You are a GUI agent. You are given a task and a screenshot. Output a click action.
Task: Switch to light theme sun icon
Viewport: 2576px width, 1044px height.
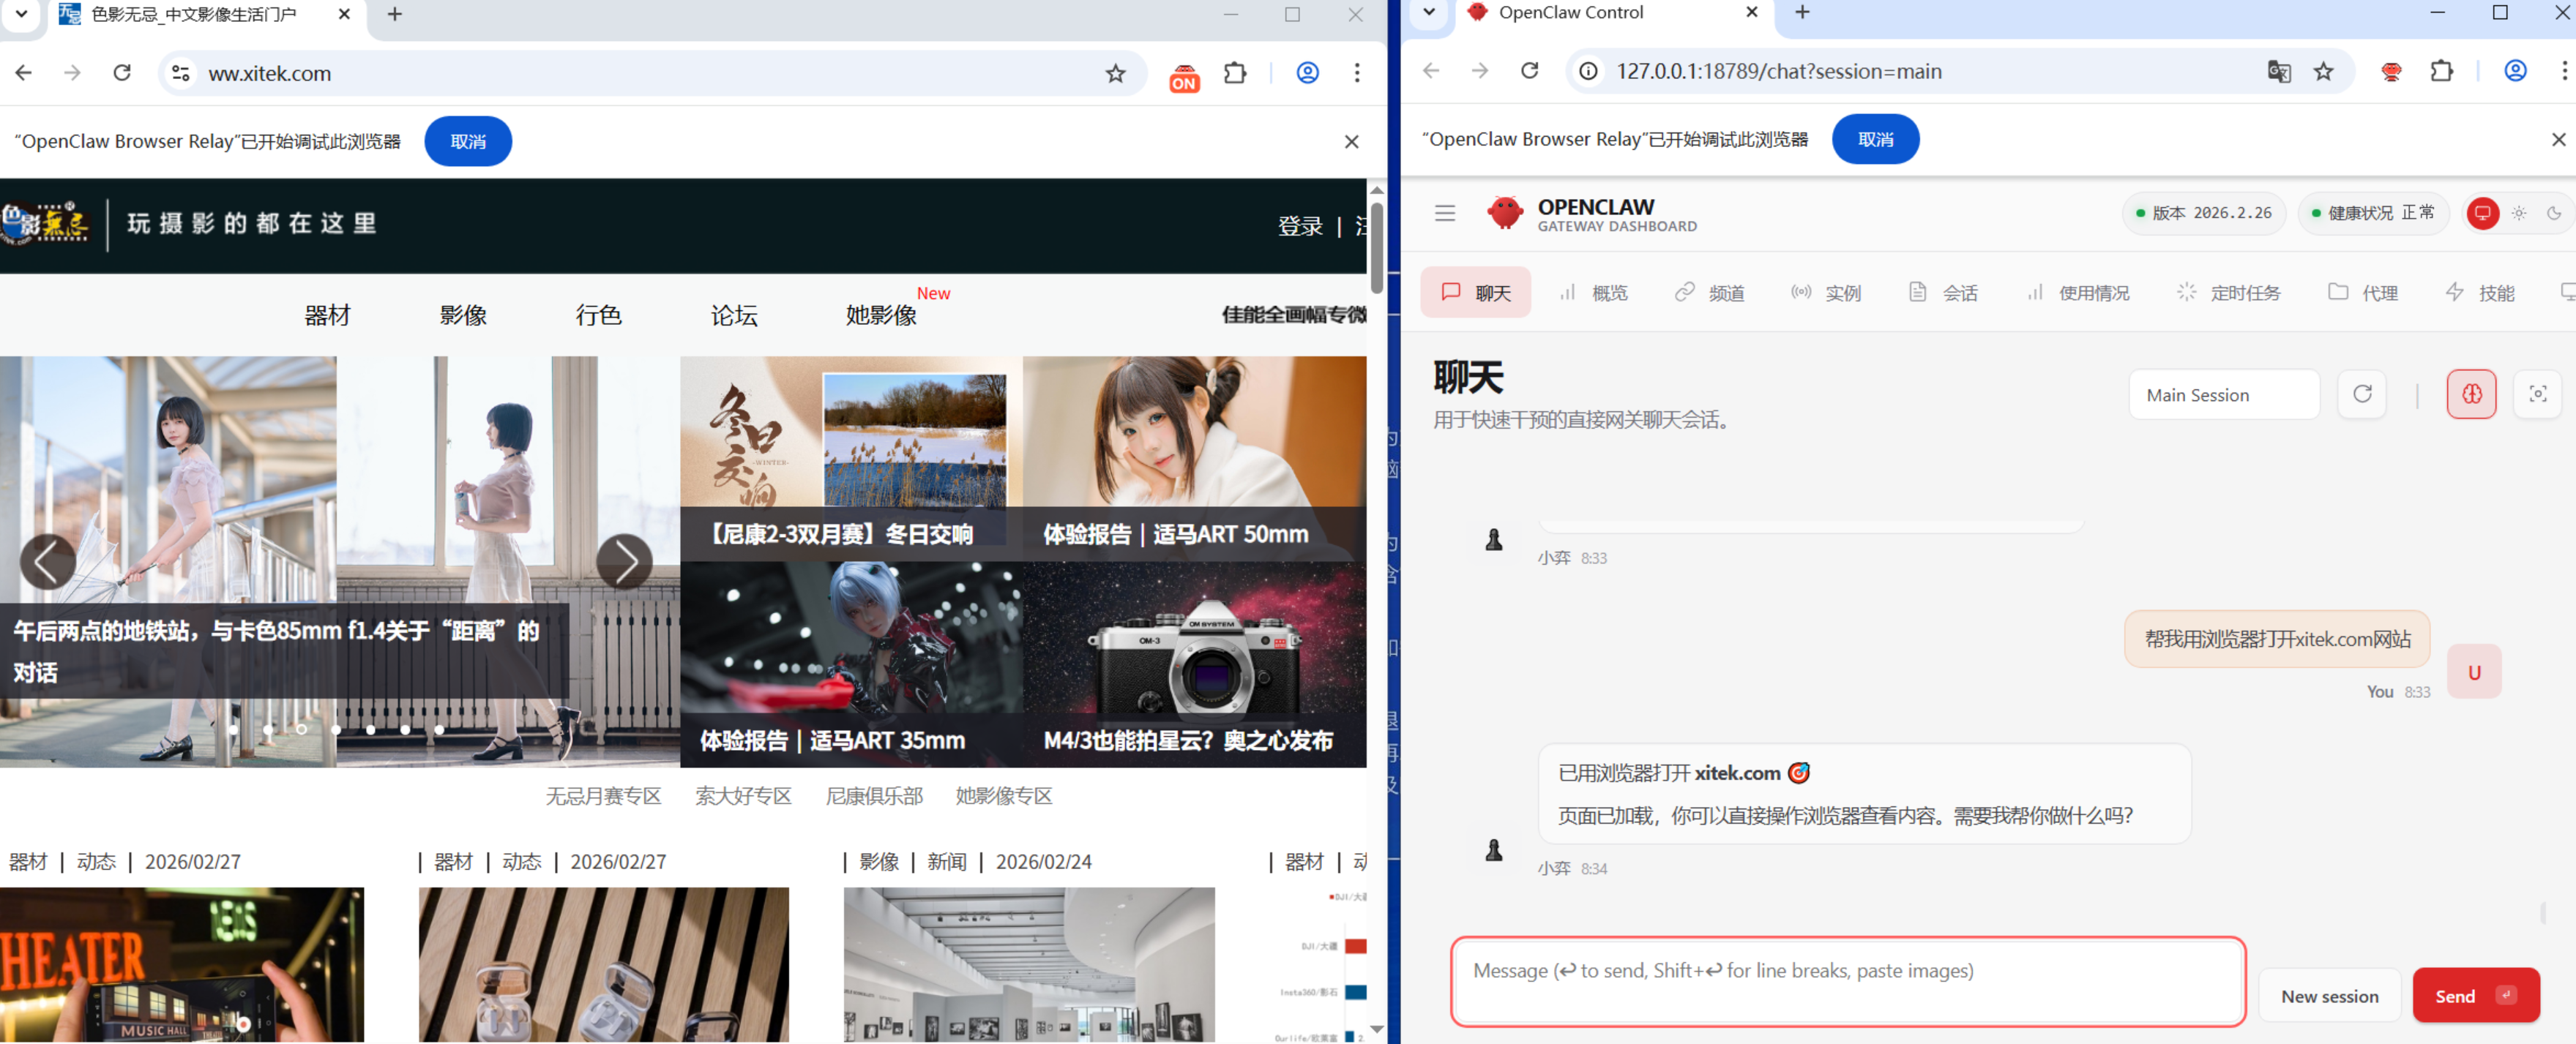[x=2519, y=213]
